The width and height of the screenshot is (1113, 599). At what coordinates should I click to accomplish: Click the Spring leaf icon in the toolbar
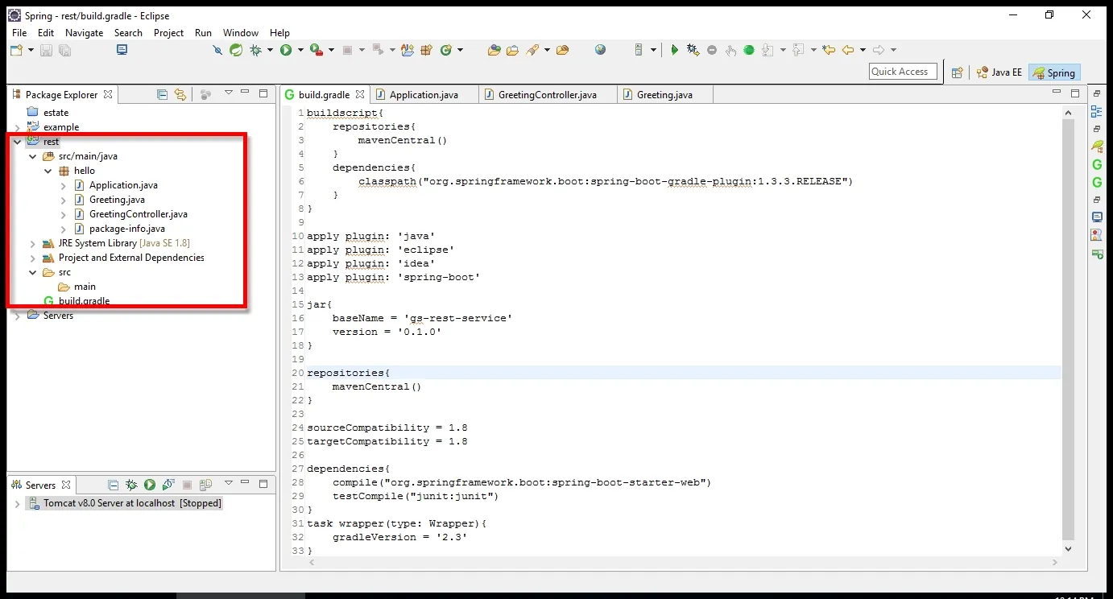(x=236, y=50)
